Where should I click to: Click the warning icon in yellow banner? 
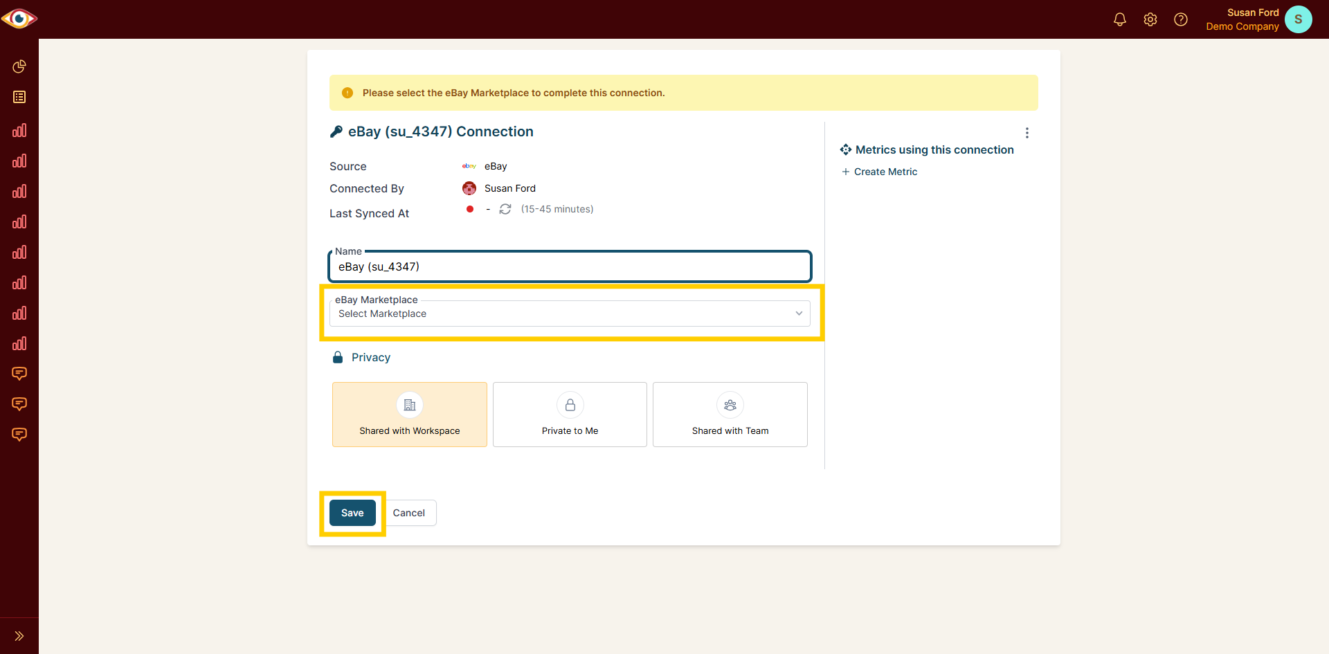point(347,93)
